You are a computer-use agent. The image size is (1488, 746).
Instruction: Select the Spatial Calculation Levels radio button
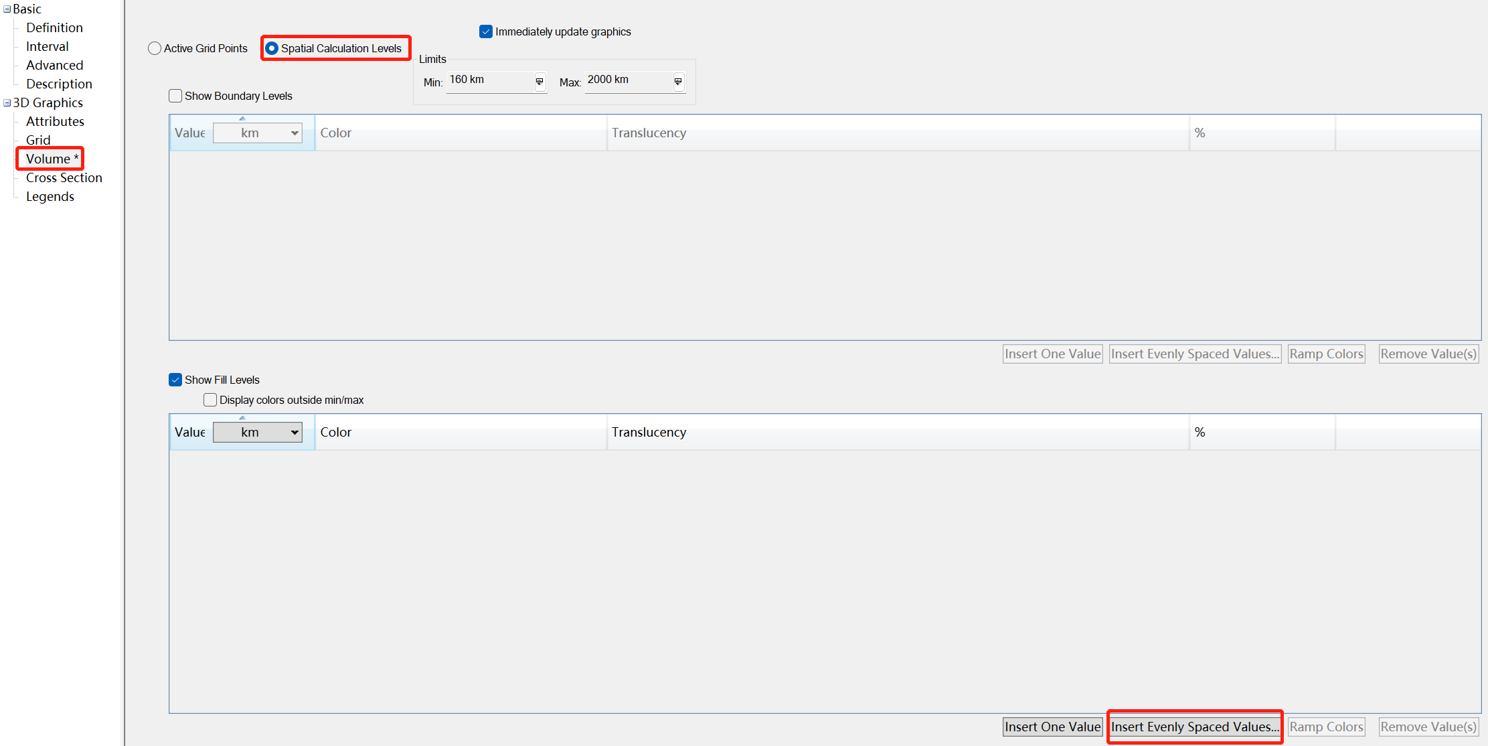tap(272, 48)
